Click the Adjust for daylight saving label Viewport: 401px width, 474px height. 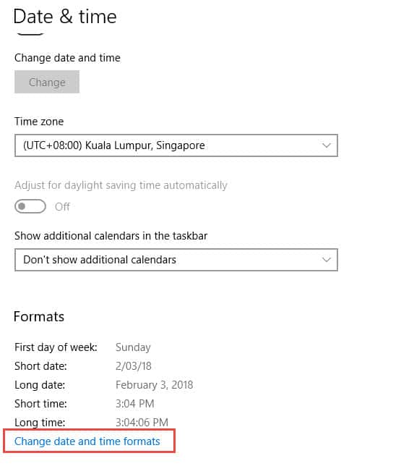point(121,185)
